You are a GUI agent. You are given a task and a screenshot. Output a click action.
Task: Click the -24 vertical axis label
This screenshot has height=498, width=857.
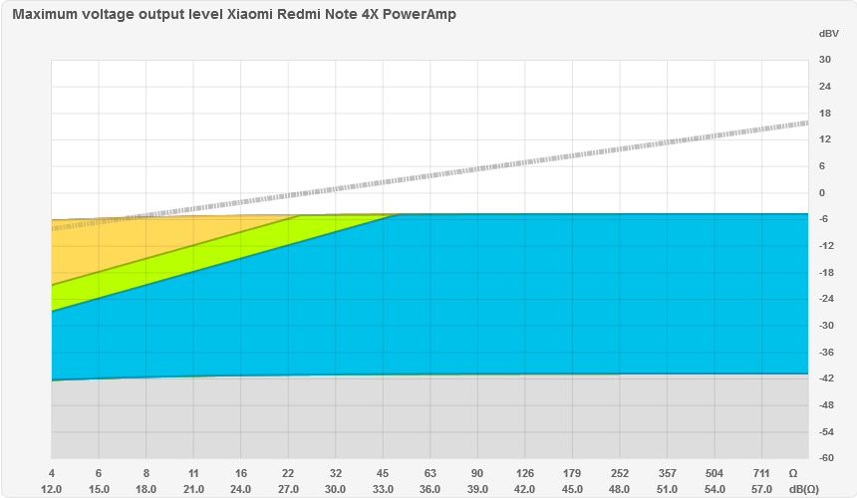[x=826, y=299]
